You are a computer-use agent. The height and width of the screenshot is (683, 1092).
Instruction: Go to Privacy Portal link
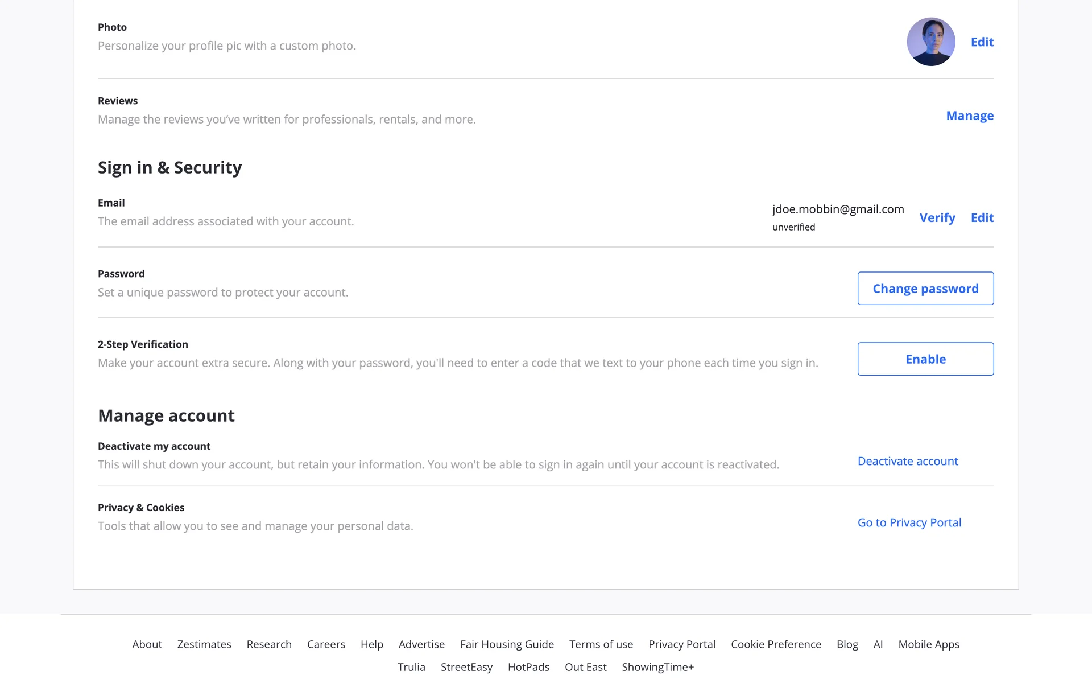[909, 522]
